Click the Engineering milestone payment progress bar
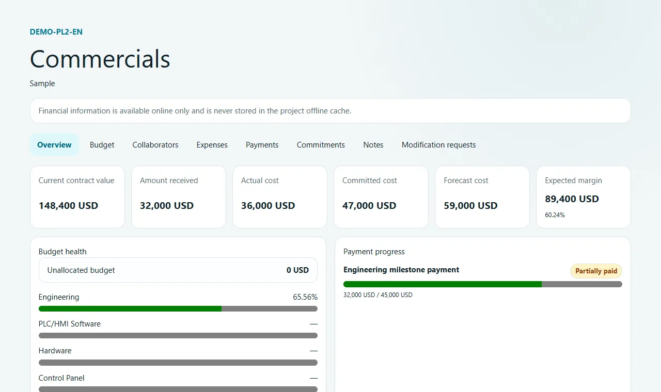The image size is (661, 392). [x=483, y=284]
